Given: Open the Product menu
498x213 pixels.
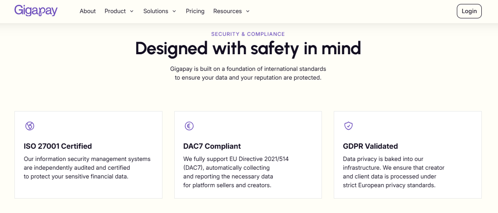Looking at the screenshot, I should coord(119,11).
